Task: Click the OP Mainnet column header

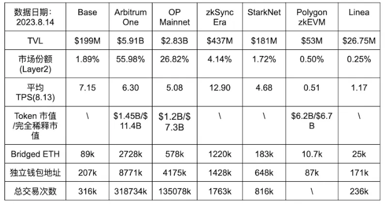Action: tap(175, 17)
